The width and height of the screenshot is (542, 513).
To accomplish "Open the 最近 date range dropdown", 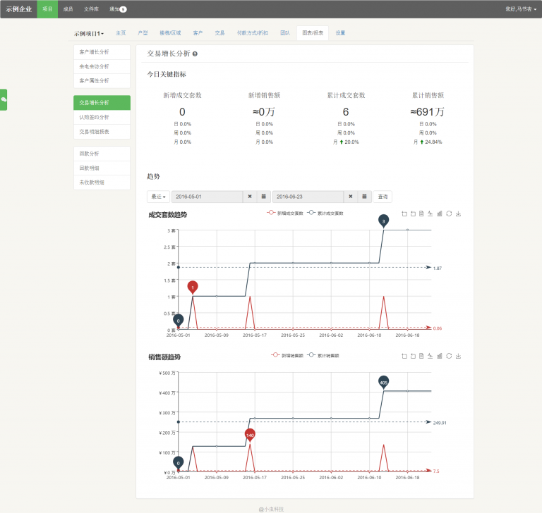I will coord(157,197).
